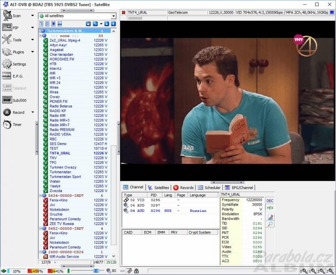Collapse the TurkmenAlem & M... satellite node
This screenshot has width=336, height=275.
(40, 31)
